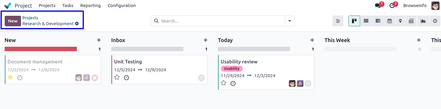Open the filter settings panel button

tap(338, 21)
